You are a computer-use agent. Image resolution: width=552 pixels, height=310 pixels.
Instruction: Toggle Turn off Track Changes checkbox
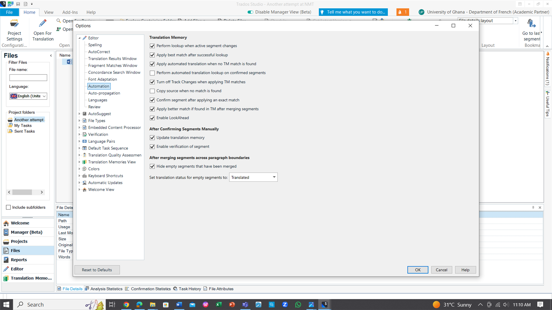[152, 82]
